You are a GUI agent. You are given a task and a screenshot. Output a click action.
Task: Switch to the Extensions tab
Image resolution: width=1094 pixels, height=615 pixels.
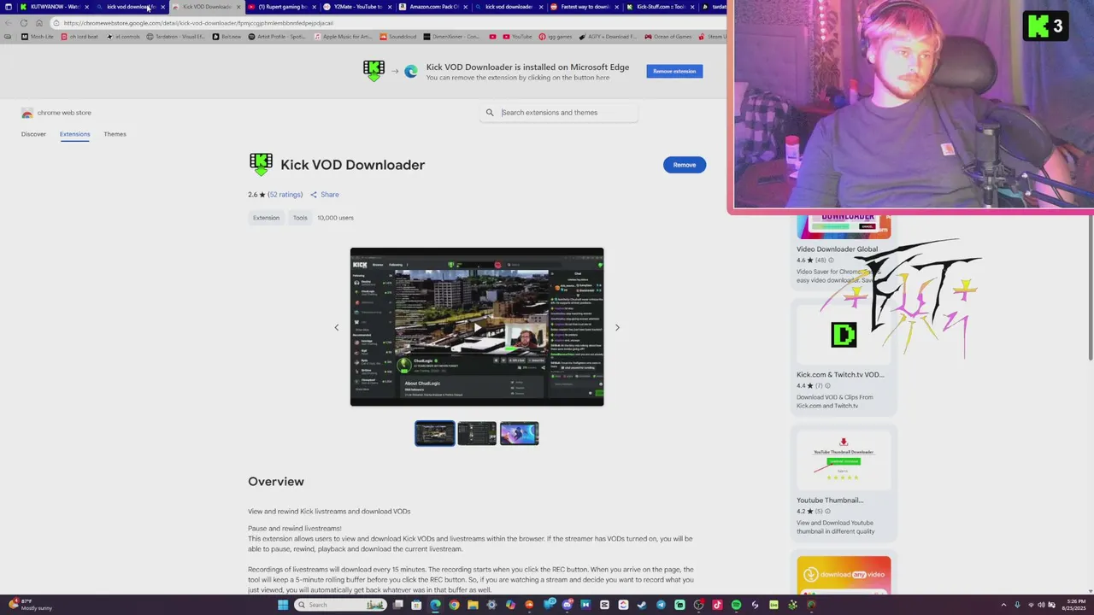[74, 134]
